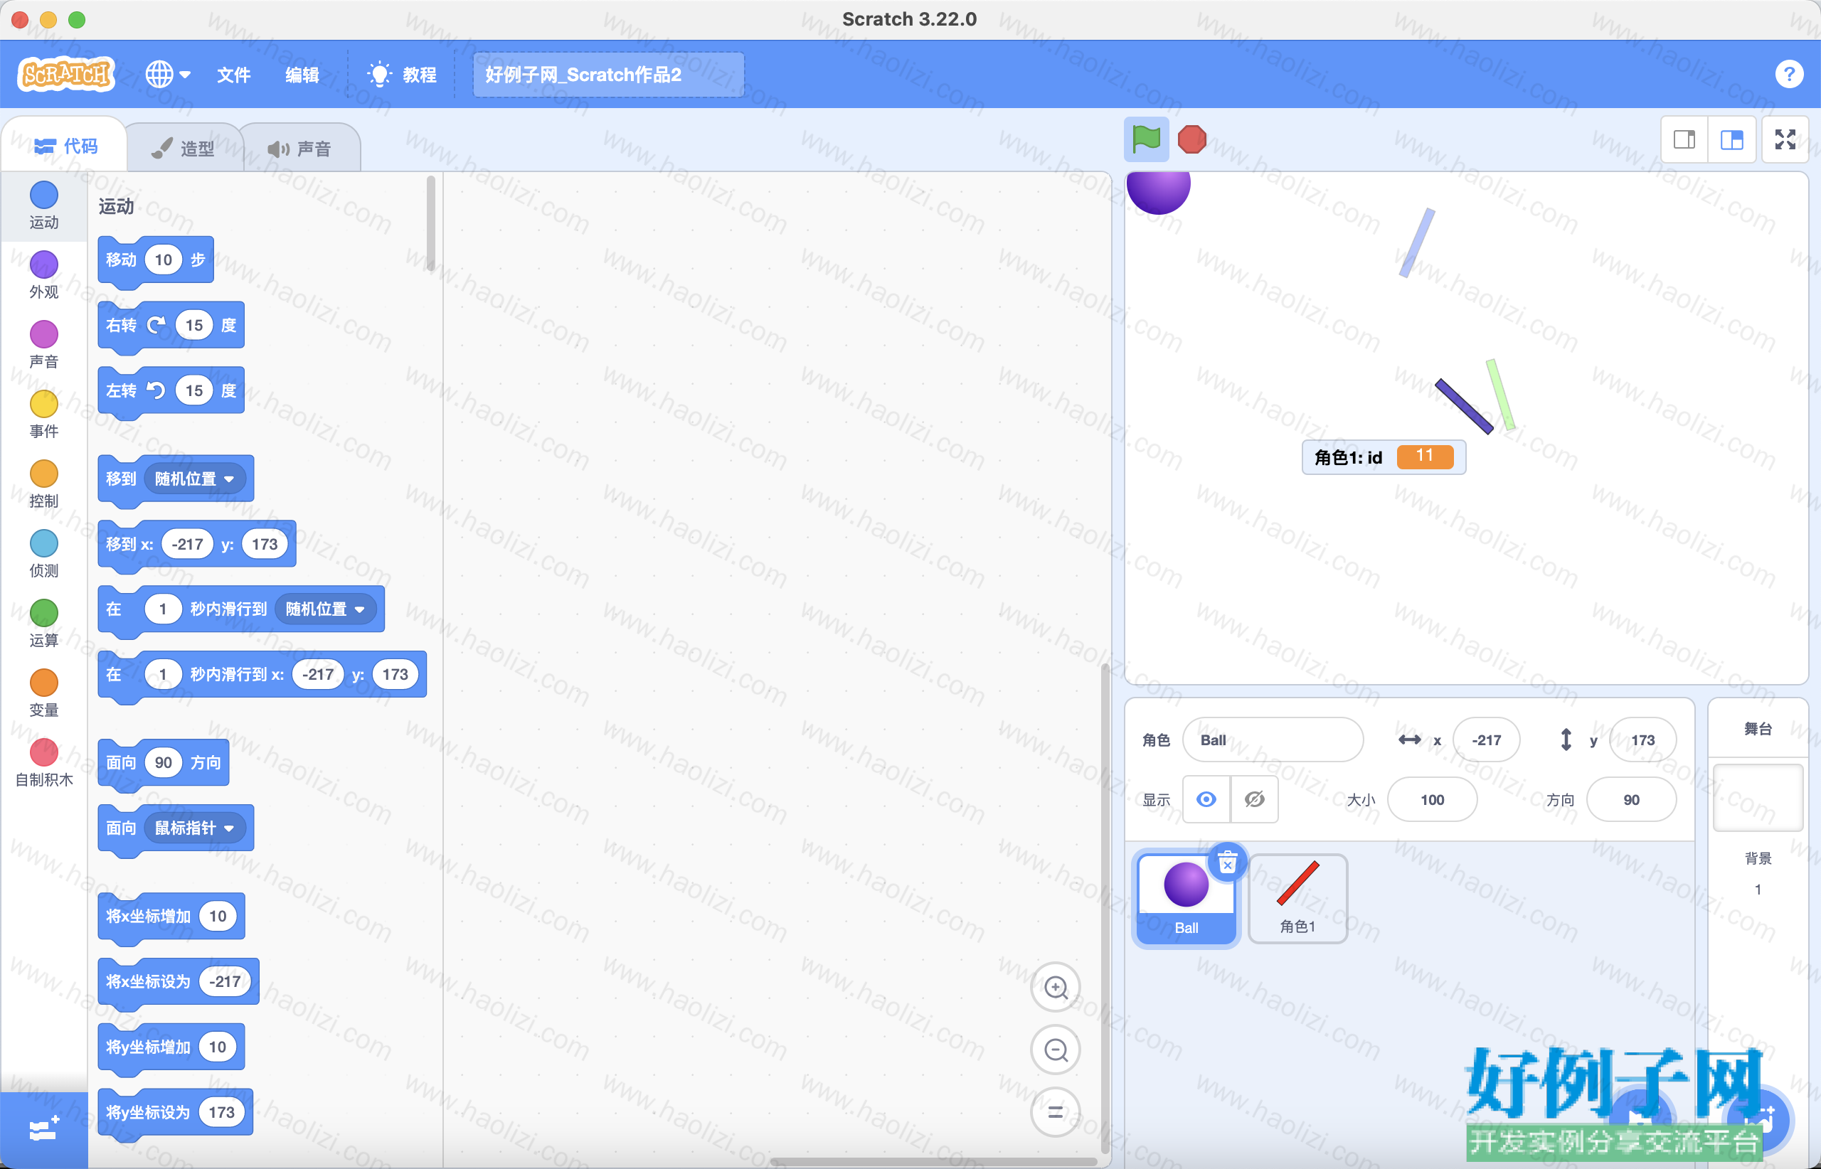Open the add extension button

click(44, 1129)
